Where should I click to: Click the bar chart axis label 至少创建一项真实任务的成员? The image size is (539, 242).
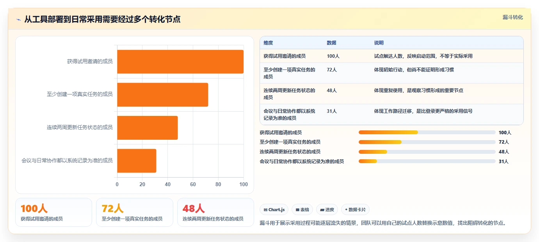pyautogui.click(x=80, y=94)
